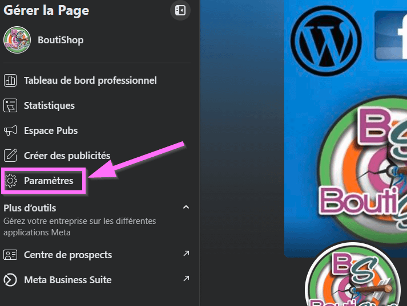This screenshot has width=407, height=306.
Task: Click the contact card icon for Centre de prospects
Action: (x=10, y=255)
